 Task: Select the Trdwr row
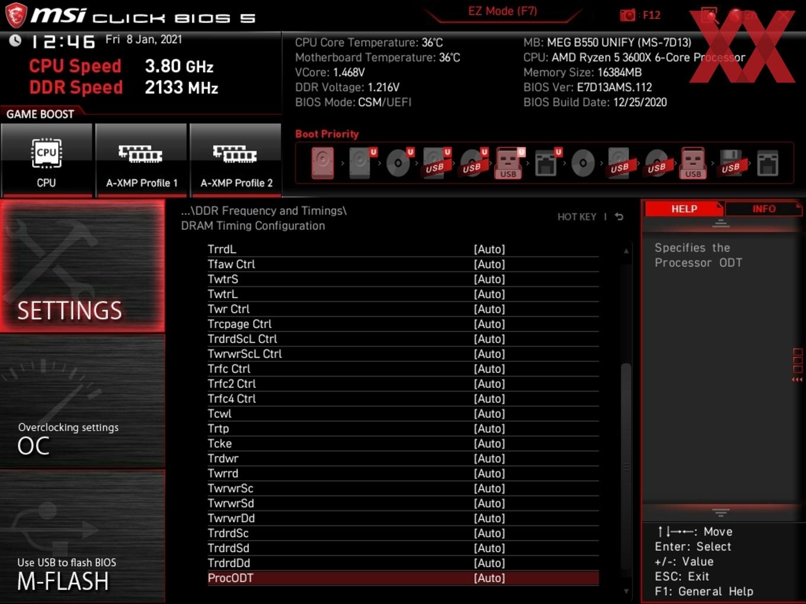pos(403,458)
